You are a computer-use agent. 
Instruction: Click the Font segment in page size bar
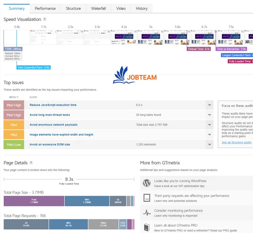pyautogui.click(x=34, y=201)
